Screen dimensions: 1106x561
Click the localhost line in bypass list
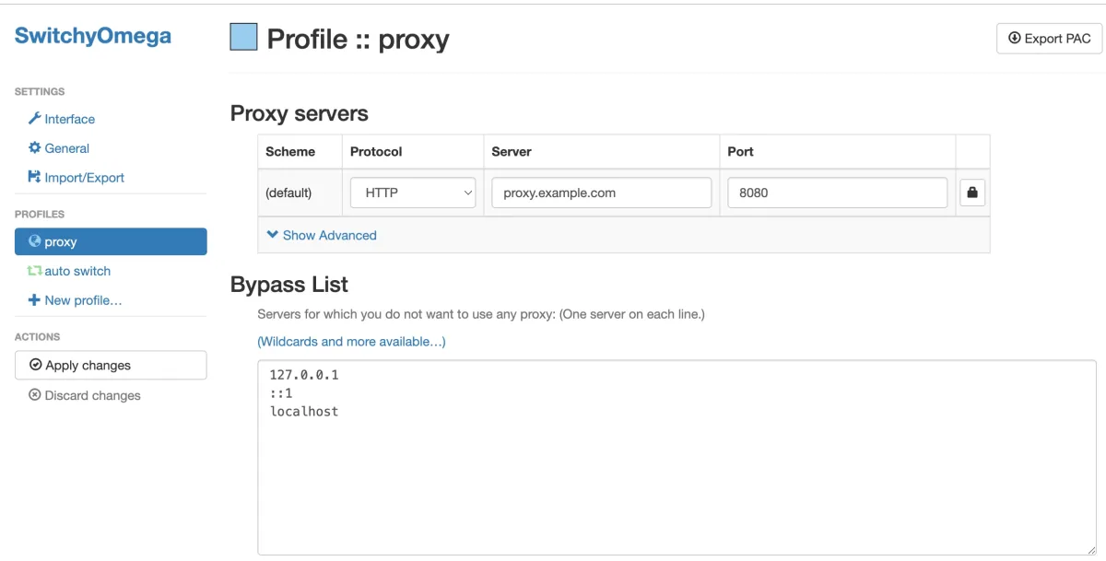[x=304, y=412]
